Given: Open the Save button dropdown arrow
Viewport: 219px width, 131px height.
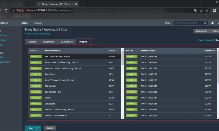Looking at the screenshot, I should point(39,128).
